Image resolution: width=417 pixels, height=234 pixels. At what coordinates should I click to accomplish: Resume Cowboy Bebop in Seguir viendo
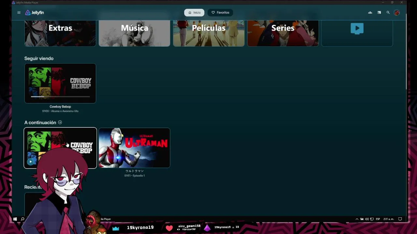[x=60, y=83]
